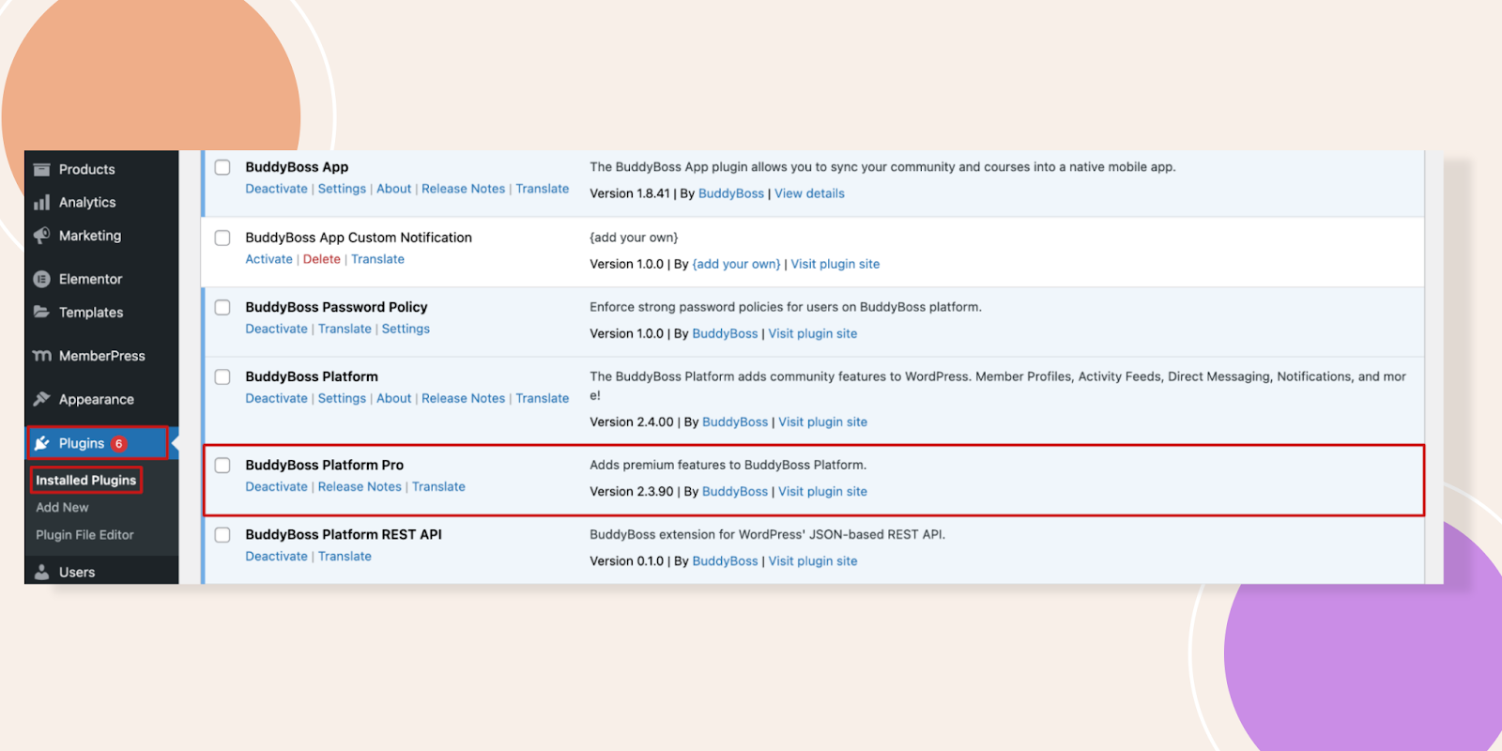The image size is (1502, 751).
Task: Click Translate under BuddyBoss Platform Pro
Action: point(438,486)
